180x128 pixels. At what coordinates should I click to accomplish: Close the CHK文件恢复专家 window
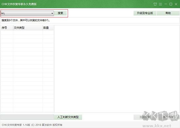176,4
